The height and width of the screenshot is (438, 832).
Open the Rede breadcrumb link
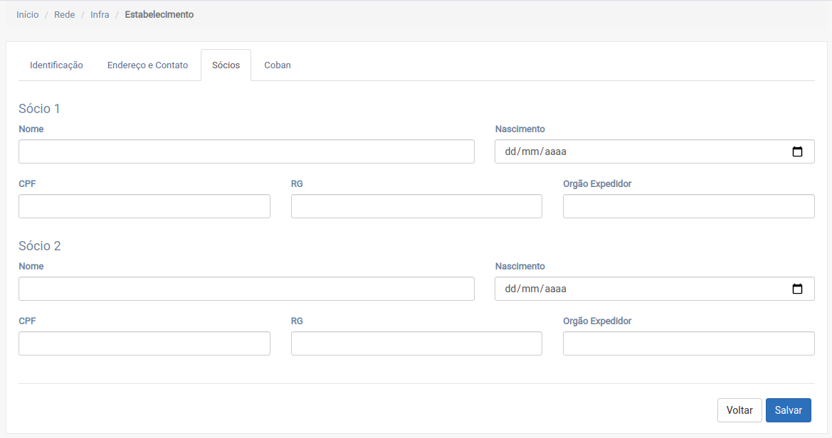tap(64, 14)
